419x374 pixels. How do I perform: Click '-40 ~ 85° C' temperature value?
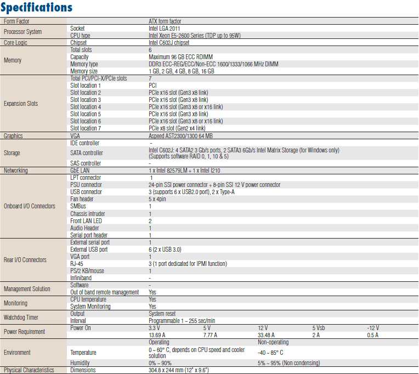point(270,353)
